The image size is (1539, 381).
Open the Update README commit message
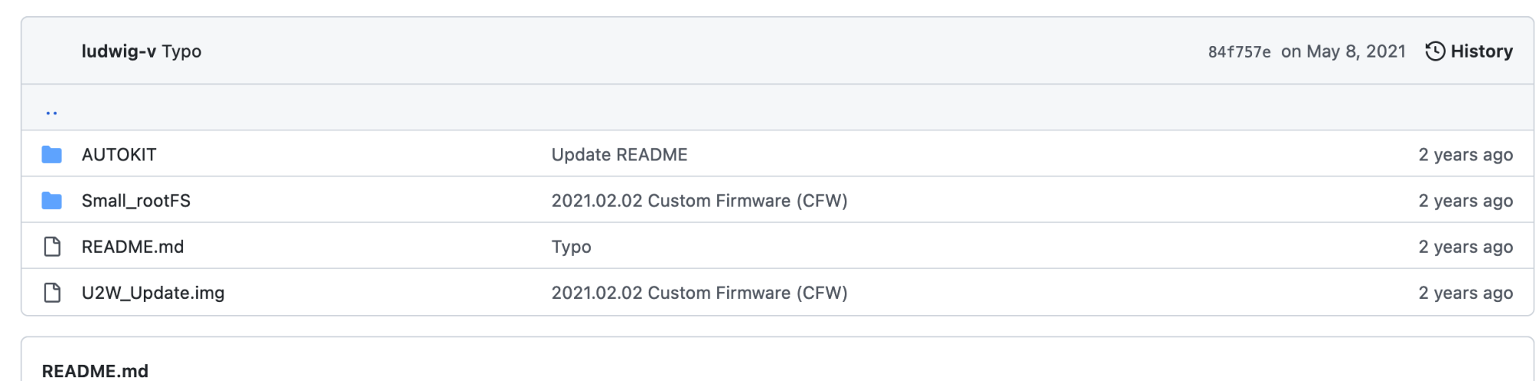pos(619,154)
